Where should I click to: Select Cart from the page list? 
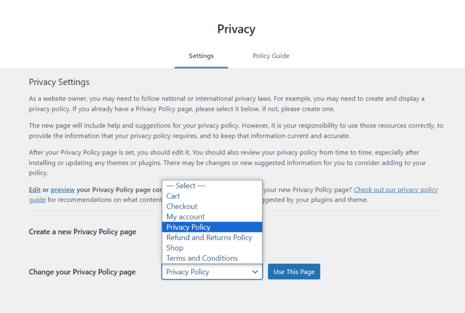click(x=212, y=196)
